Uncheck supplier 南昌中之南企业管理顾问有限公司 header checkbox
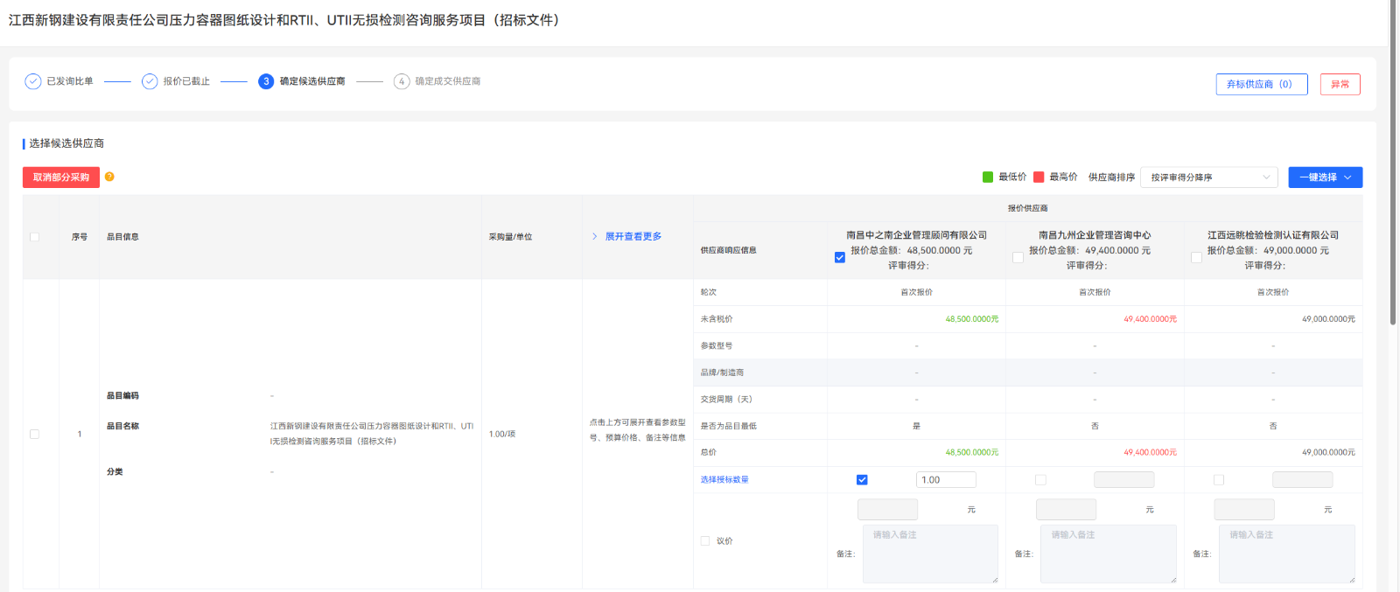Image resolution: width=1400 pixels, height=592 pixels. (x=840, y=258)
